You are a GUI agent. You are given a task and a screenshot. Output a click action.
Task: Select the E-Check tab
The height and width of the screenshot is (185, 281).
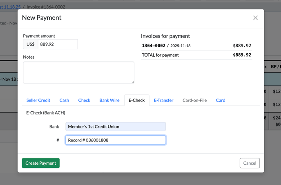[136, 100]
